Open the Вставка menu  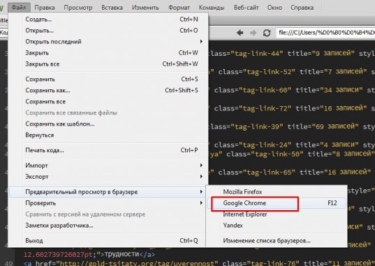pos(112,8)
